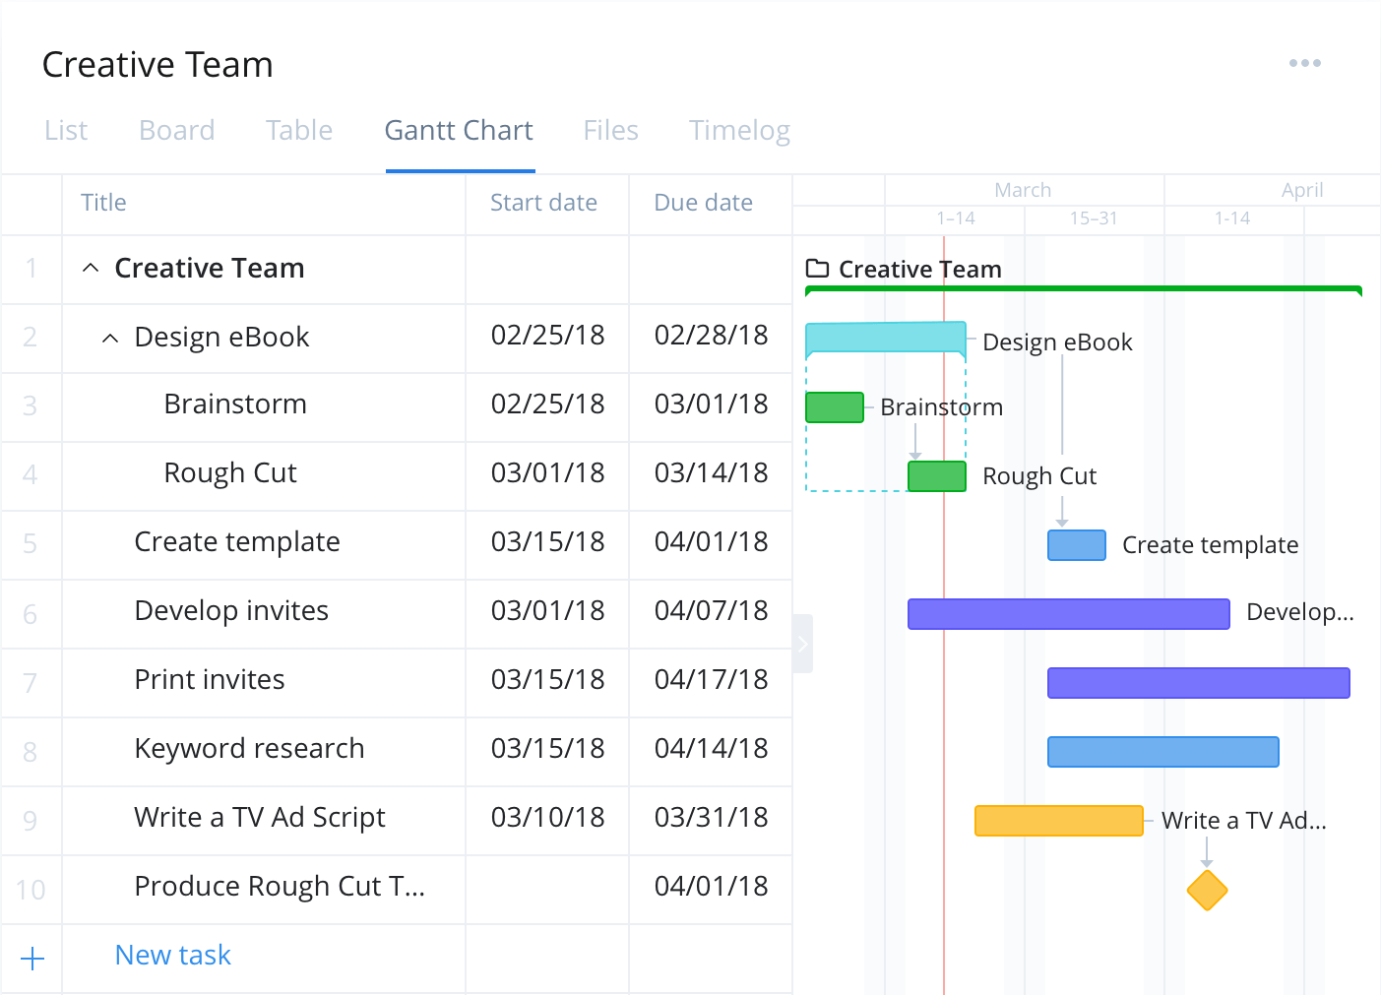Select the blue Keyword research Gantt bar

tap(1163, 752)
